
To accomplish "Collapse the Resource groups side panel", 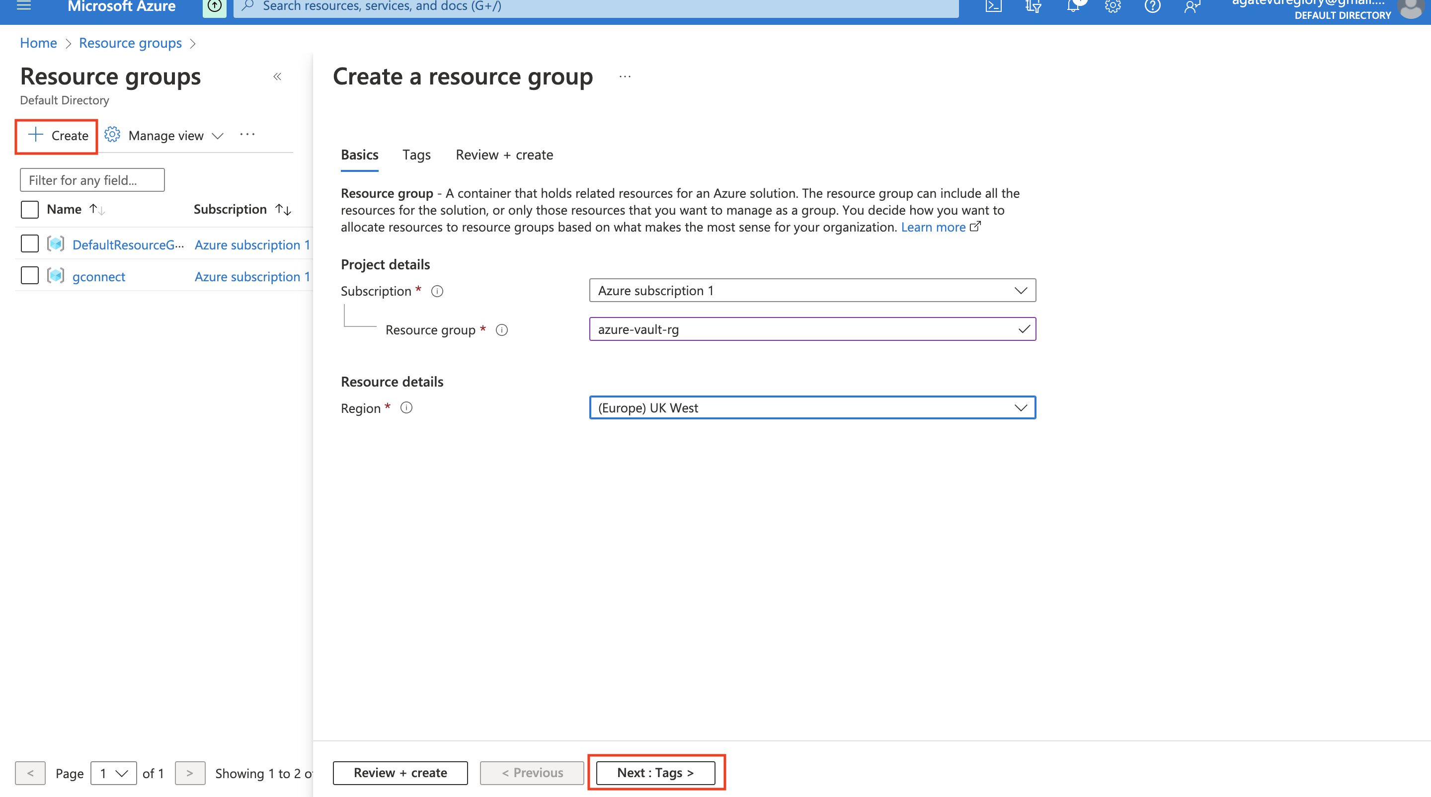I will coord(277,77).
